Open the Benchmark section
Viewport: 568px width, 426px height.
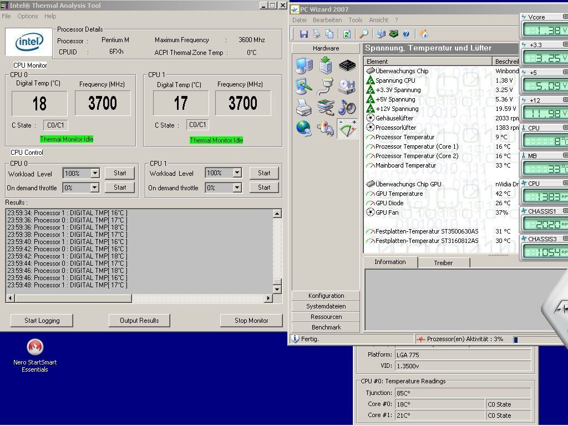pos(326,327)
